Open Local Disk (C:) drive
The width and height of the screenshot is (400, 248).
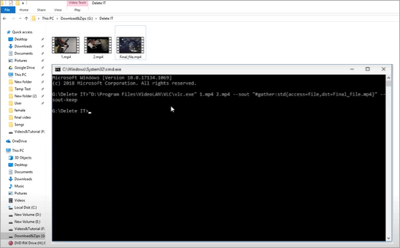(x=25, y=207)
